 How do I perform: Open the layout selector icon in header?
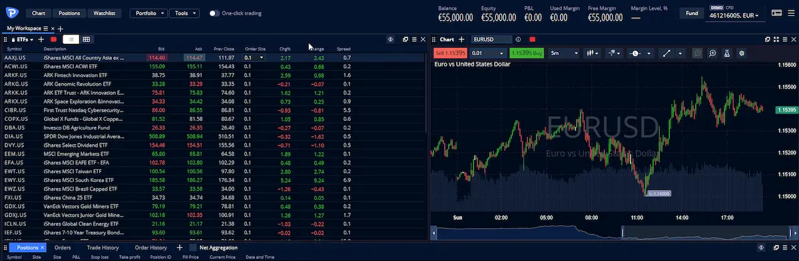[776, 13]
